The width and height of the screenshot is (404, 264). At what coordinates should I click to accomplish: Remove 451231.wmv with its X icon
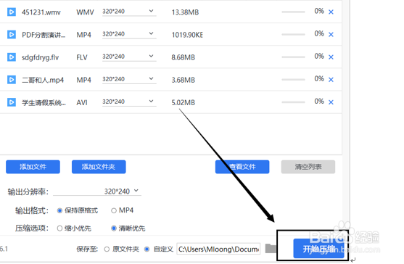[x=331, y=12]
